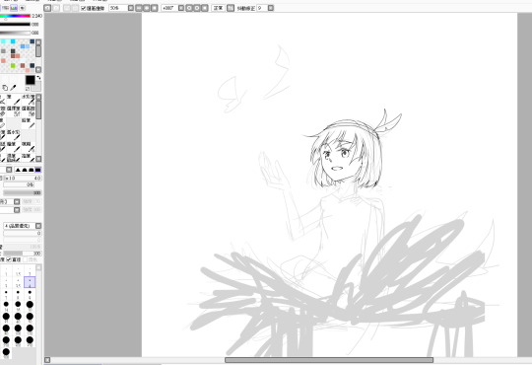
Task: Select the eyedropper color picker tool
Action: [x=13, y=88]
